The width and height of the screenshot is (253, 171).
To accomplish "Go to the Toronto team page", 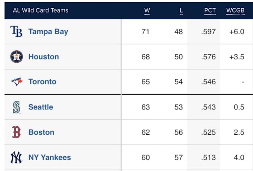I will tap(42, 82).
